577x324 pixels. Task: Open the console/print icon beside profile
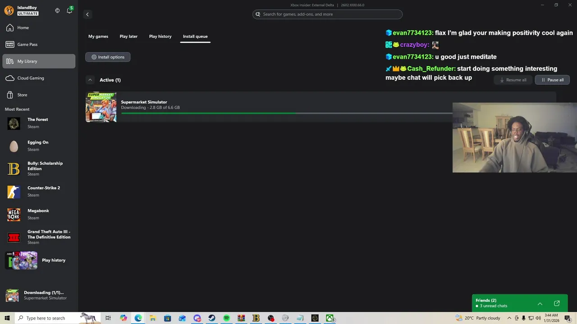(57, 10)
